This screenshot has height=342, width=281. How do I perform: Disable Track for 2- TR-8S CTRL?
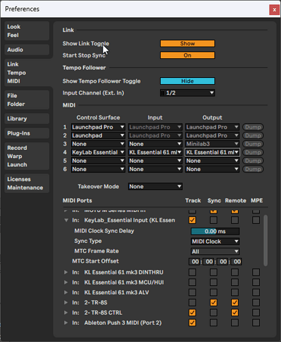[192, 313]
